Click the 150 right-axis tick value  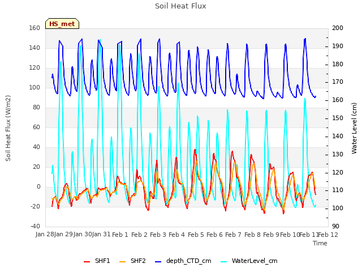[x=338, y=118]
